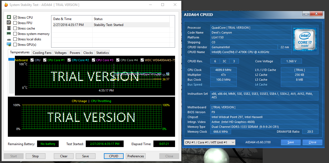Click the No battery status field
The height and width of the screenshot is (163, 329).
pyautogui.click(x=48, y=144)
